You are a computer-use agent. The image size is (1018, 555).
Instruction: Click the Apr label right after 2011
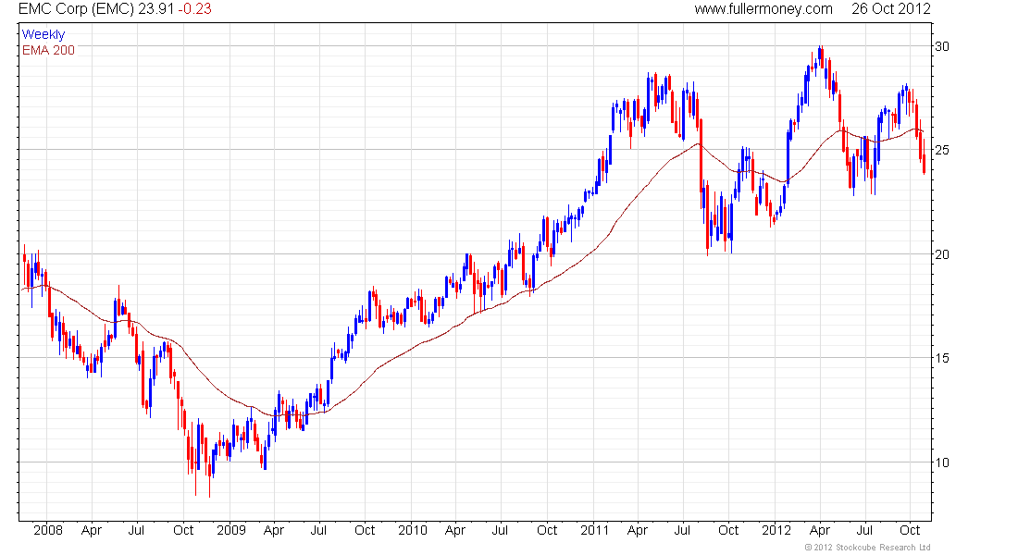click(638, 530)
